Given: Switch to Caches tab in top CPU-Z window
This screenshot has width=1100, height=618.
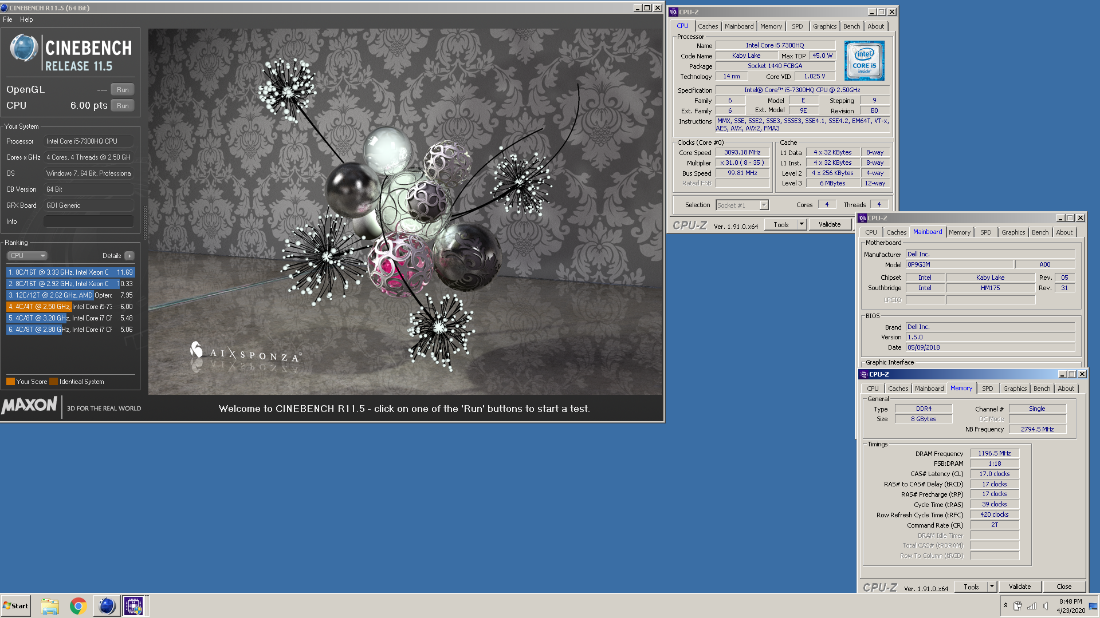Looking at the screenshot, I should [x=708, y=26].
